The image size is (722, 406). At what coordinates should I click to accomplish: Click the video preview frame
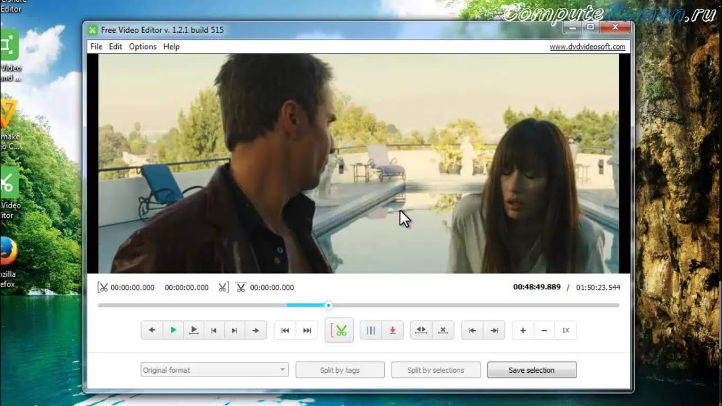(359, 164)
